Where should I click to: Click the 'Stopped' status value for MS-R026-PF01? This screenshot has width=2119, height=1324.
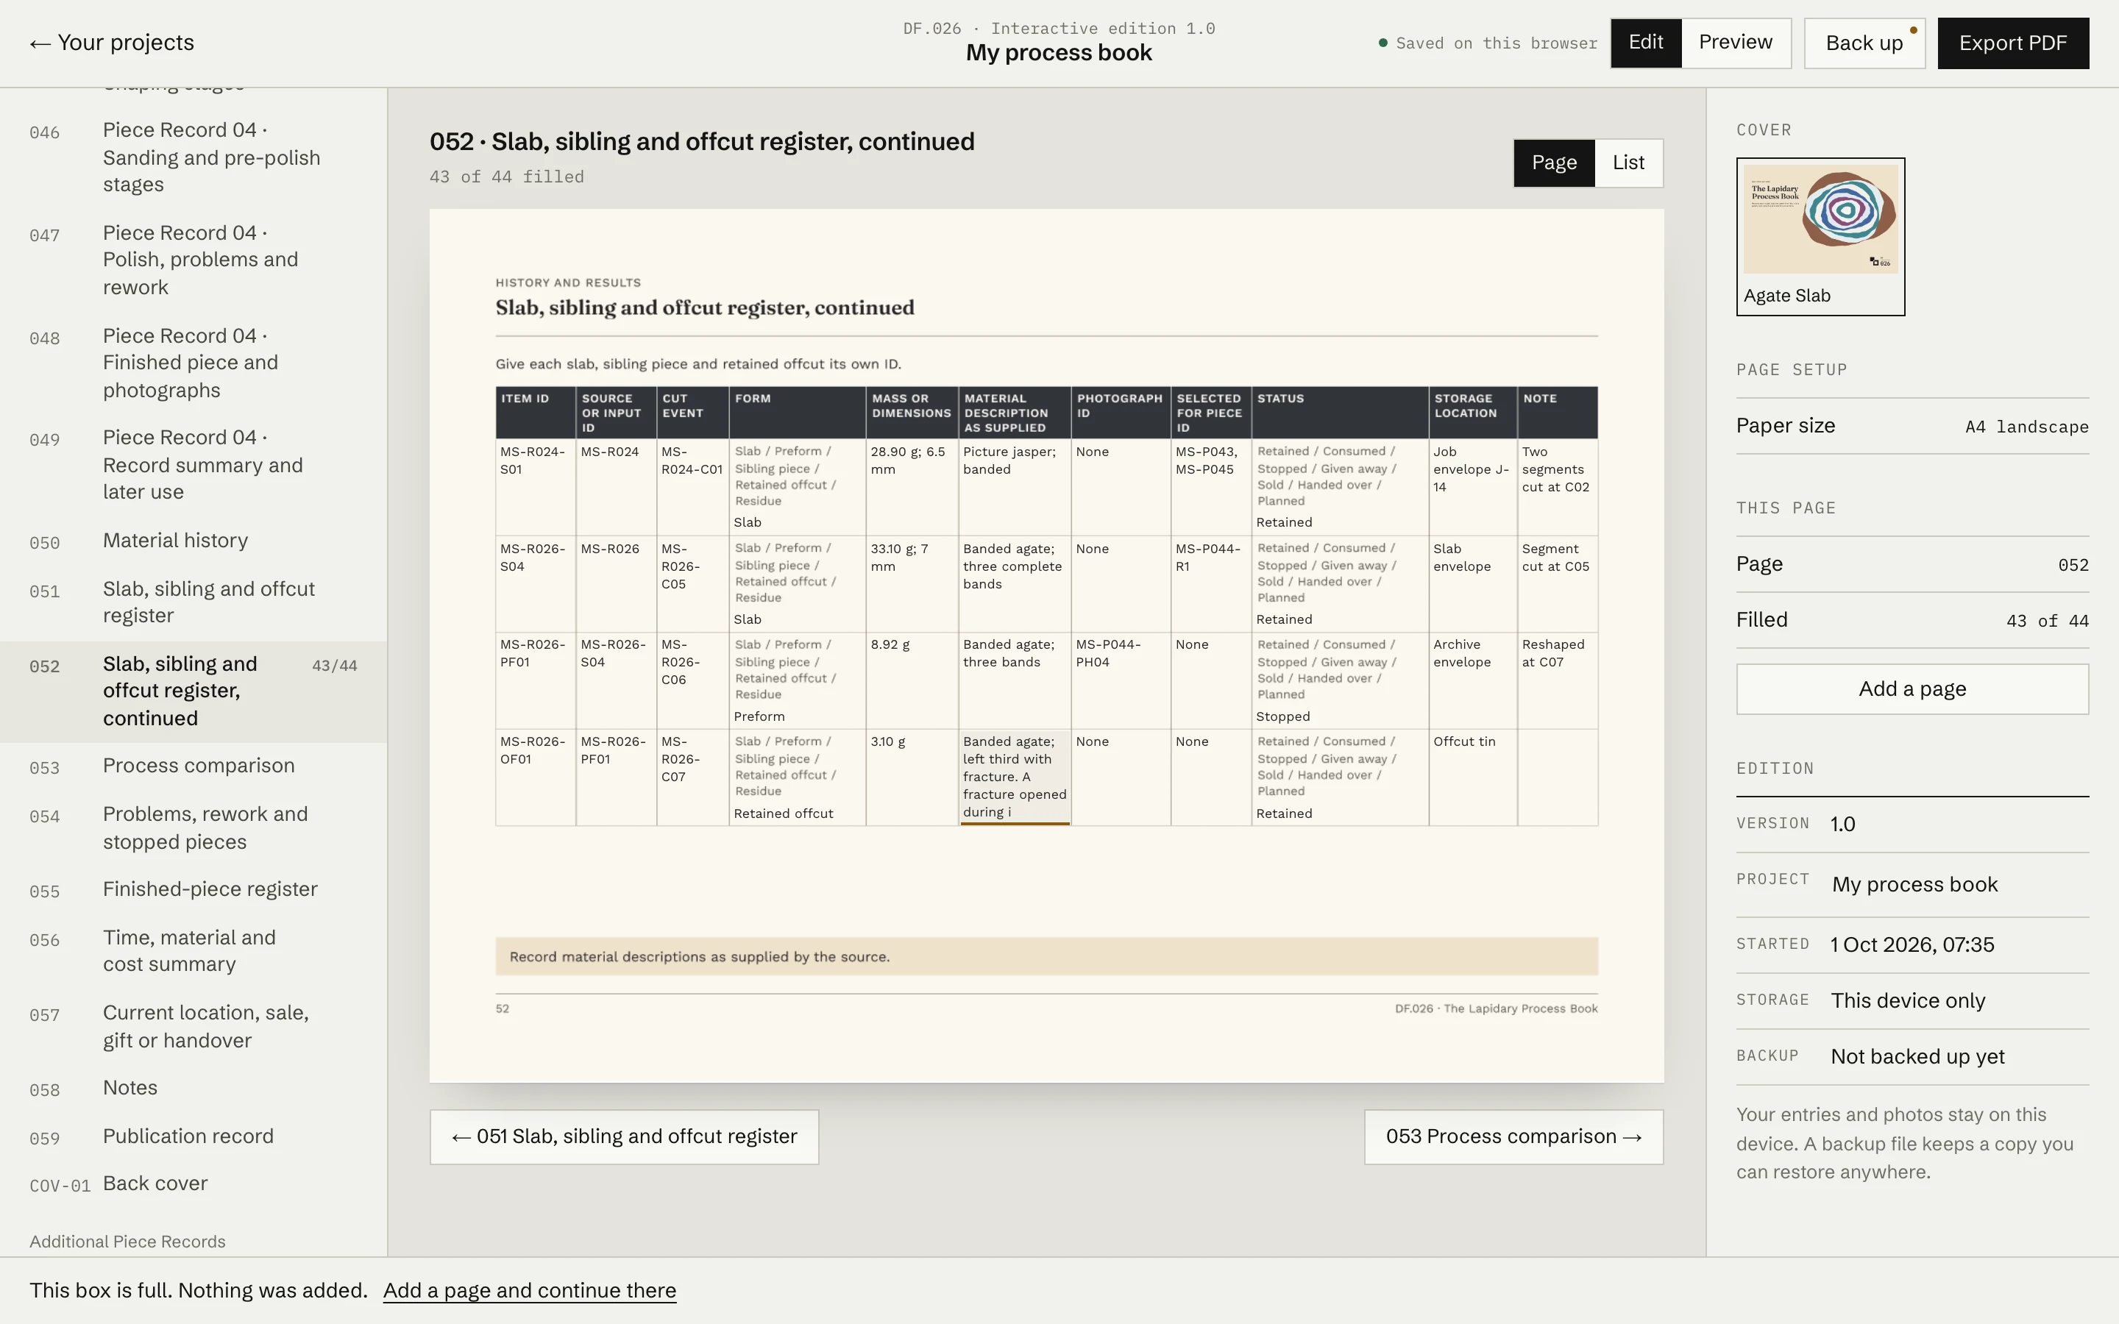1282,716
